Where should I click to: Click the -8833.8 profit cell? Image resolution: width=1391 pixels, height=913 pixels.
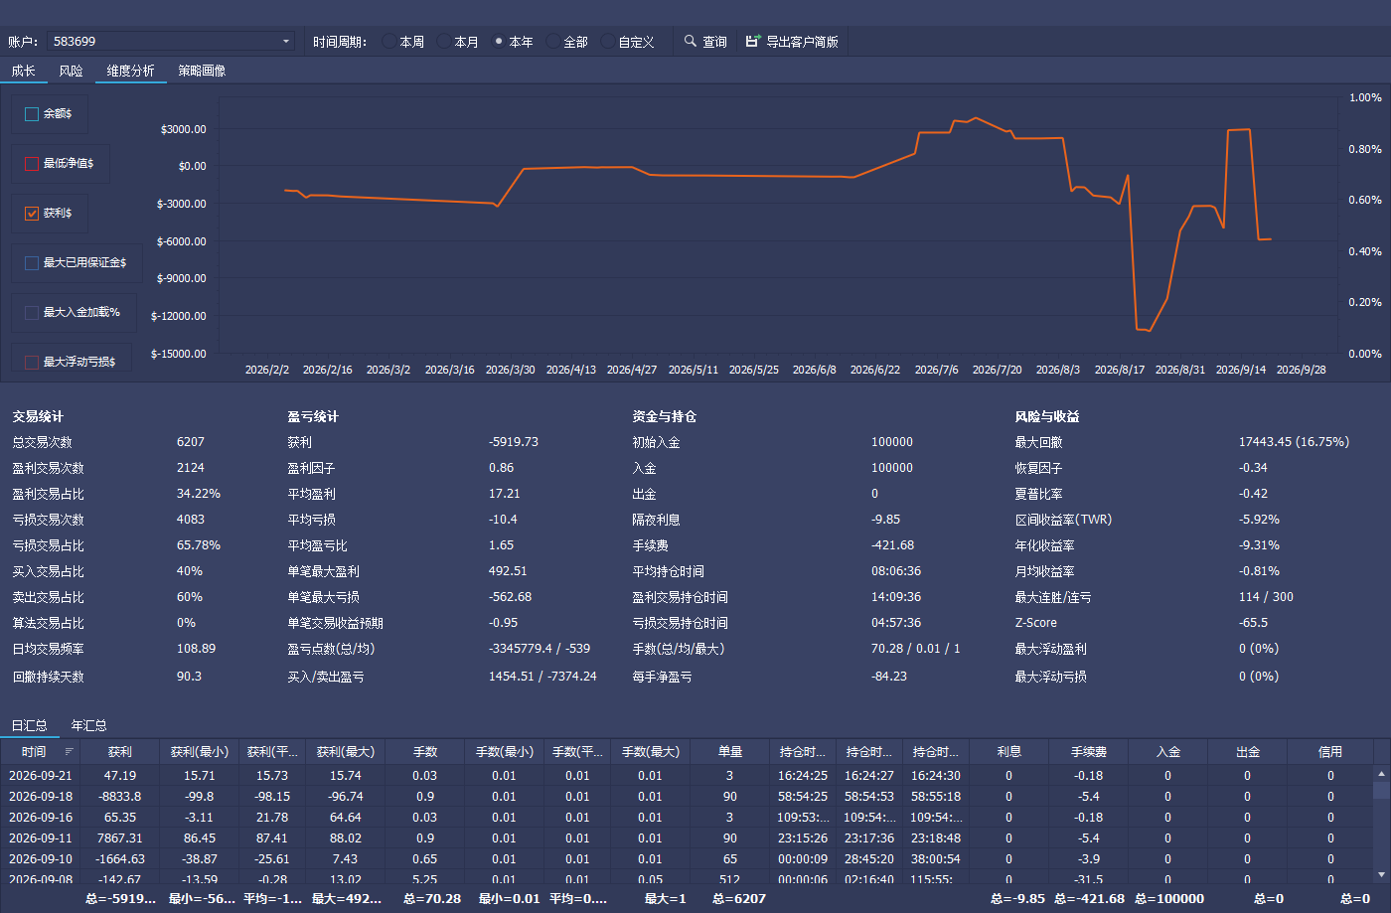point(120,797)
